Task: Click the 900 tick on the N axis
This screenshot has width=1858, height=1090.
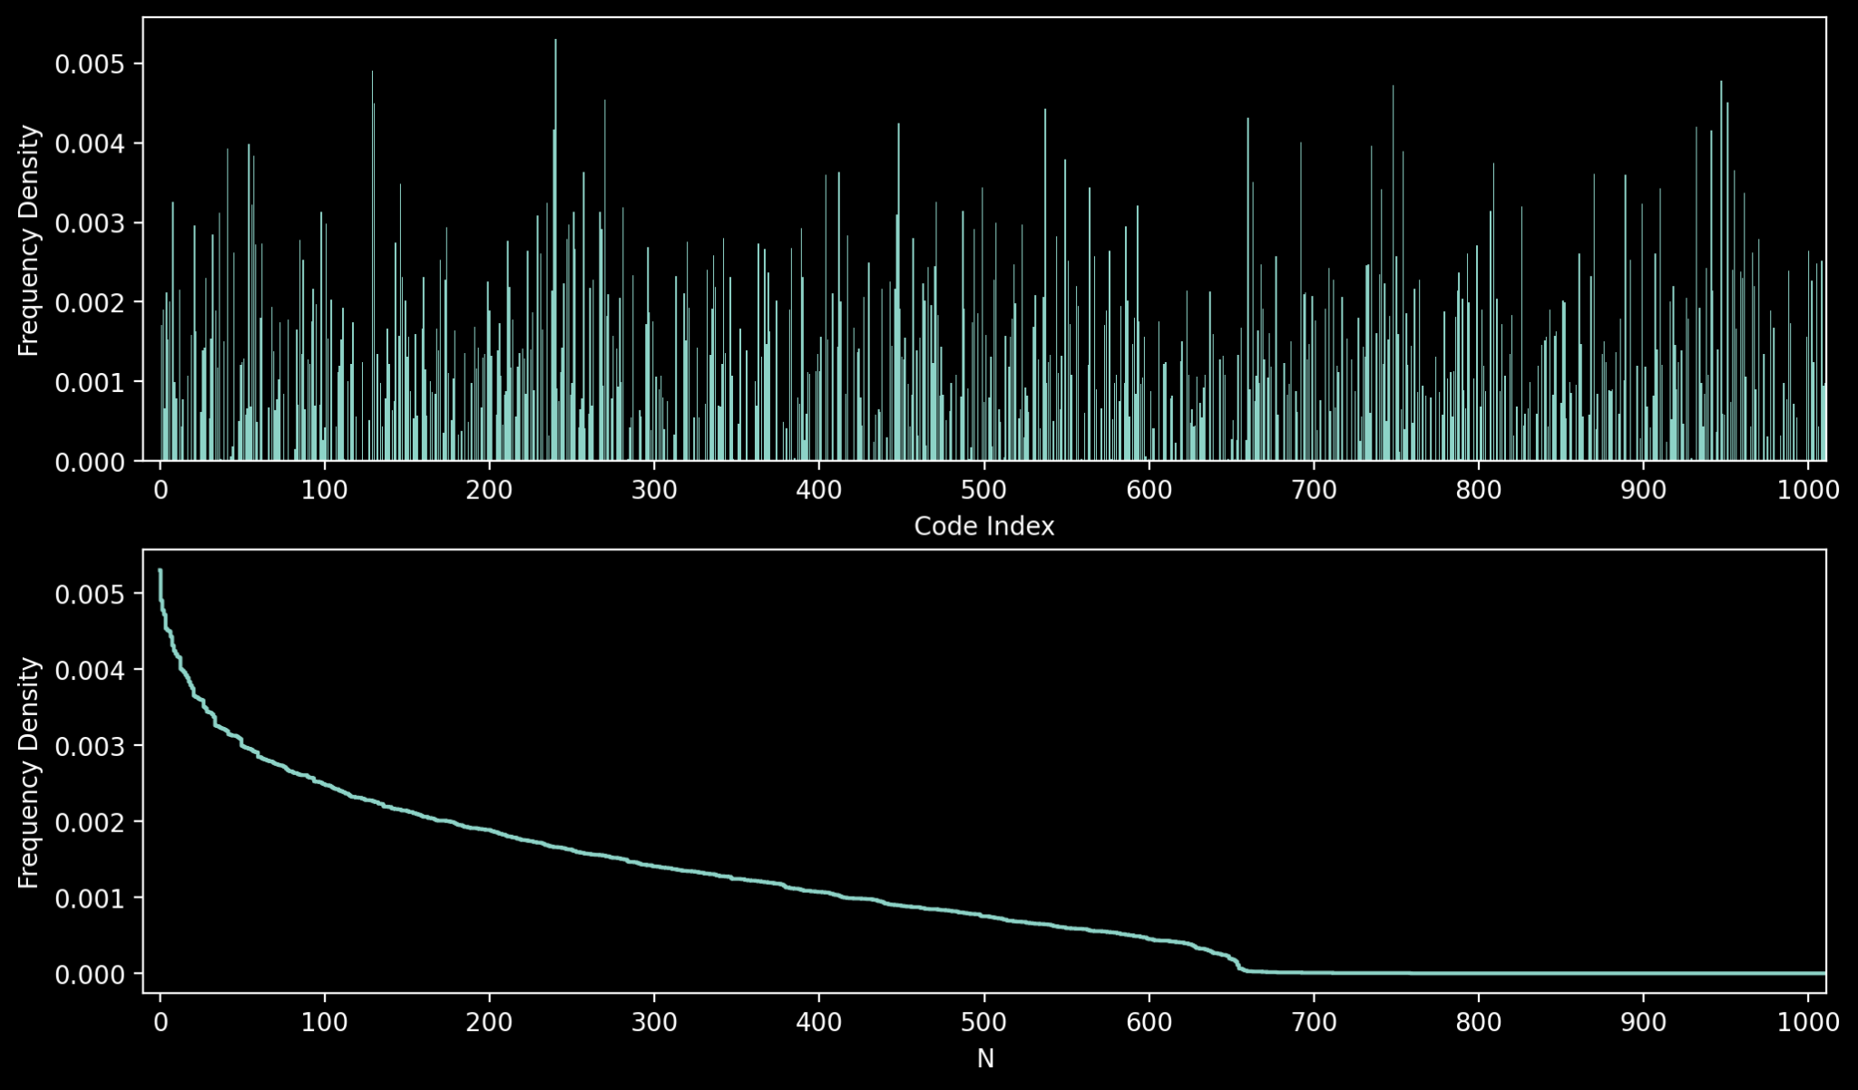Action: click(x=1643, y=1023)
